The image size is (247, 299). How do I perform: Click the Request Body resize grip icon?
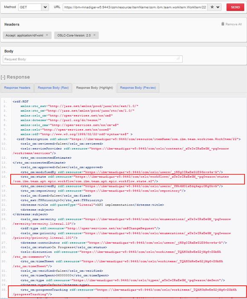point(178,58)
